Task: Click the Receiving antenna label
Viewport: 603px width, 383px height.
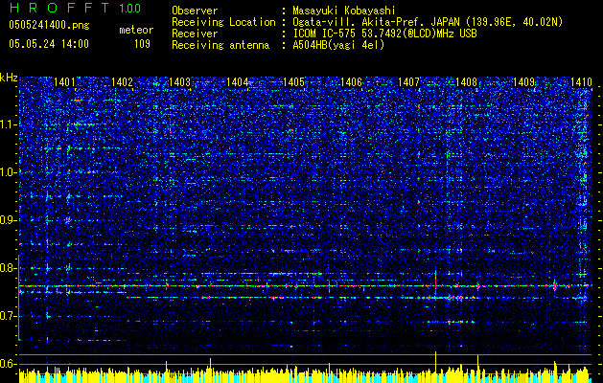Action: point(220,45)
